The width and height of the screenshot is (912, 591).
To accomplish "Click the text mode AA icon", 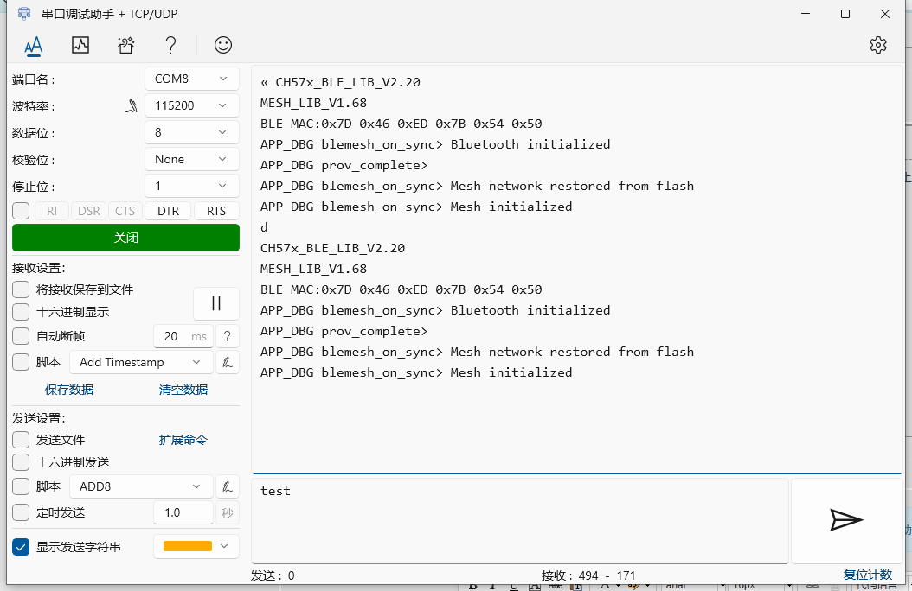I will click(33, 46).
